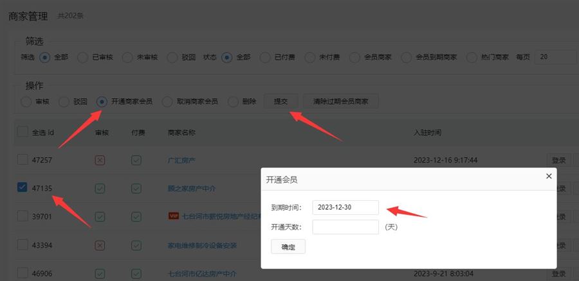This screenshot has height=281, width=579.
Task: Click 清除过期会员商家 button
Action: (x=340, y=101)
